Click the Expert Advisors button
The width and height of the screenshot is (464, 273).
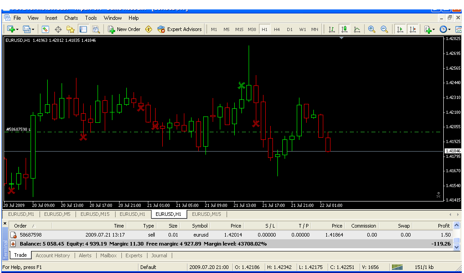point(179,29)
